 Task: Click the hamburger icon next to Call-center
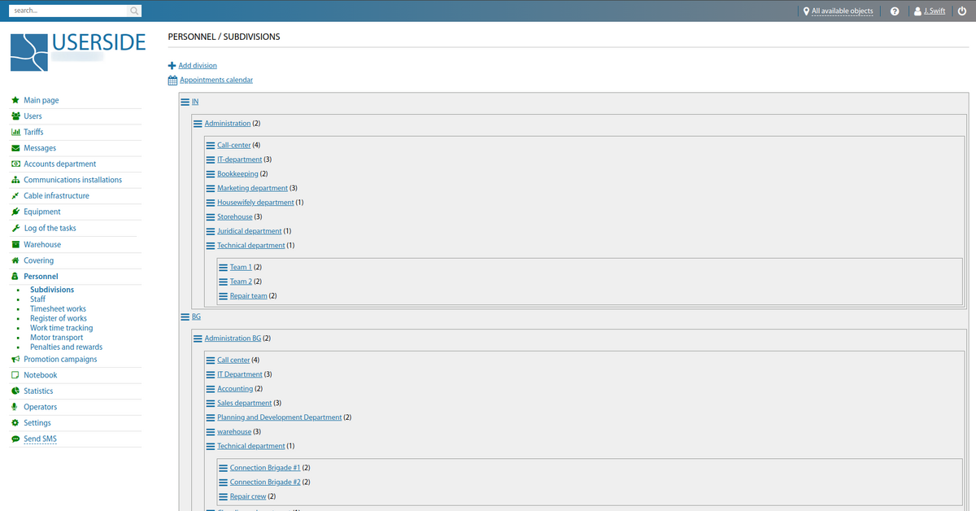[211, 146]
